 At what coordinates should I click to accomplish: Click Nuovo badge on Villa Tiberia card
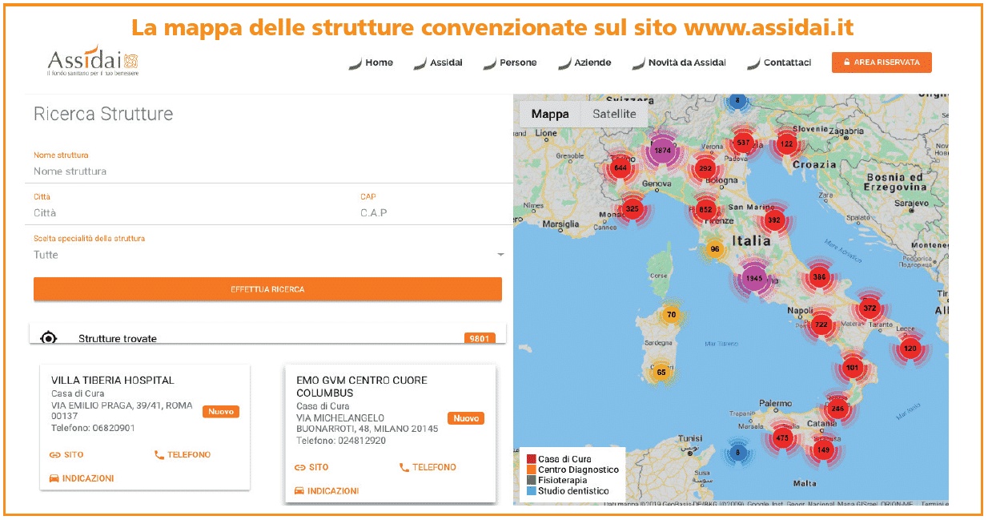click(x=221, y=412)
